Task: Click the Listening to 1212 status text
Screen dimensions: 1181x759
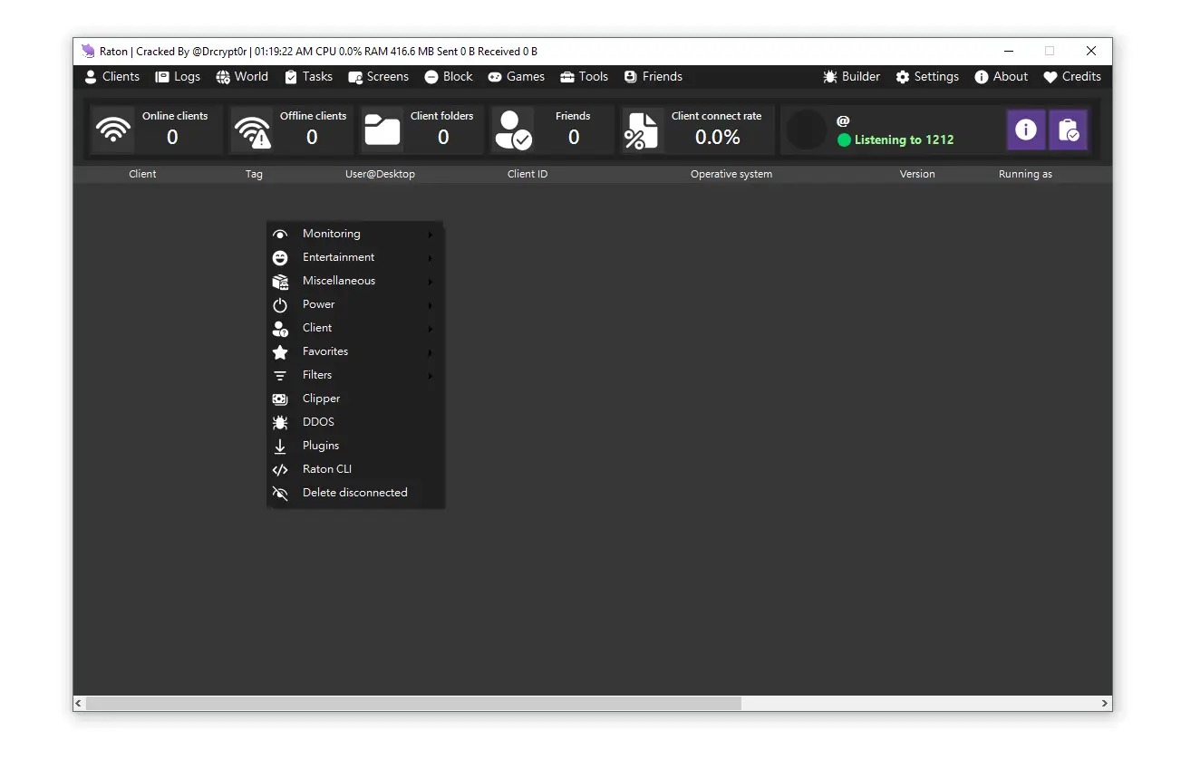Action: click(903, 140)
